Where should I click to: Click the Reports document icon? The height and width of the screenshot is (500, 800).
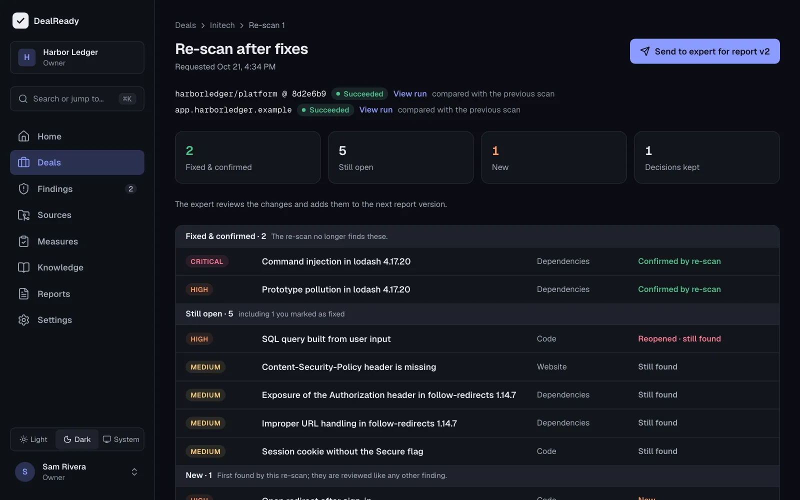[23, 294]
